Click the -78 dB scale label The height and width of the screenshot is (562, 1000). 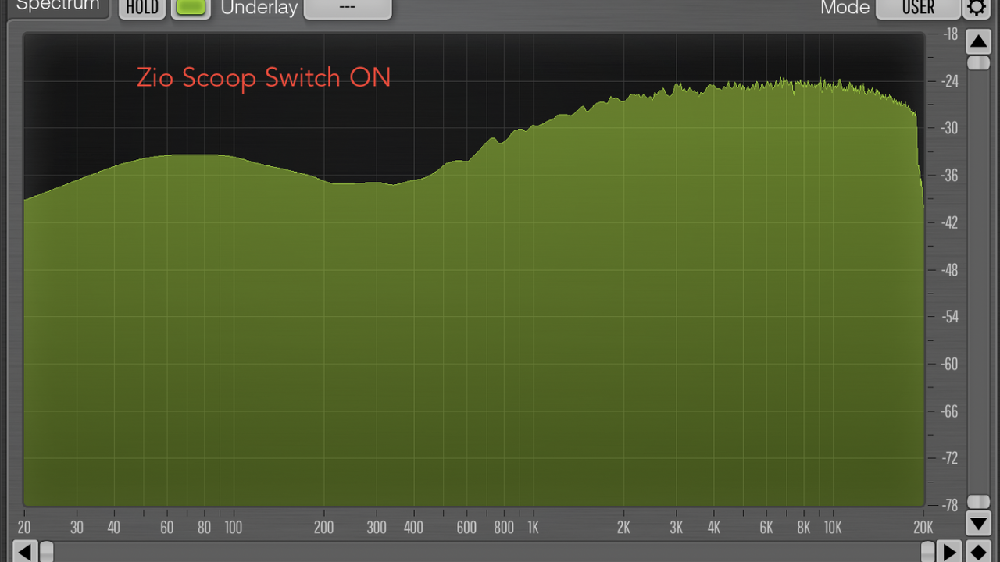948,506
